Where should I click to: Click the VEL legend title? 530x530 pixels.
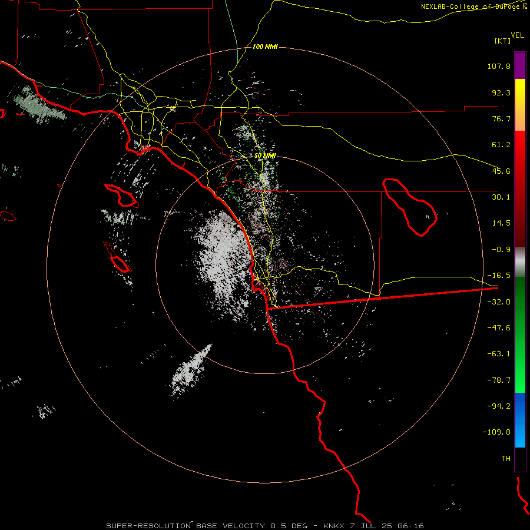click(x=517, y=35)
